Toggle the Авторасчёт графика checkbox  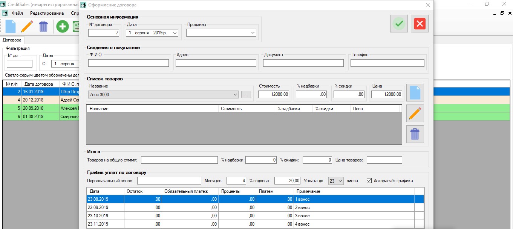(369, 181)
